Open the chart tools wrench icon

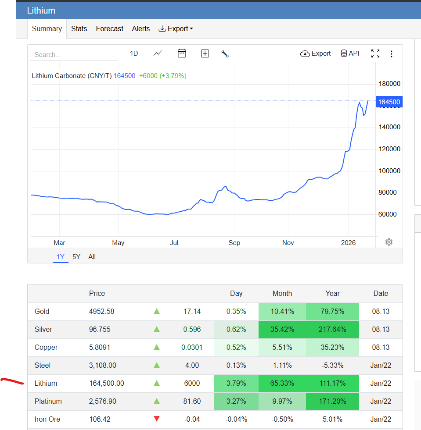coord(225,54)
